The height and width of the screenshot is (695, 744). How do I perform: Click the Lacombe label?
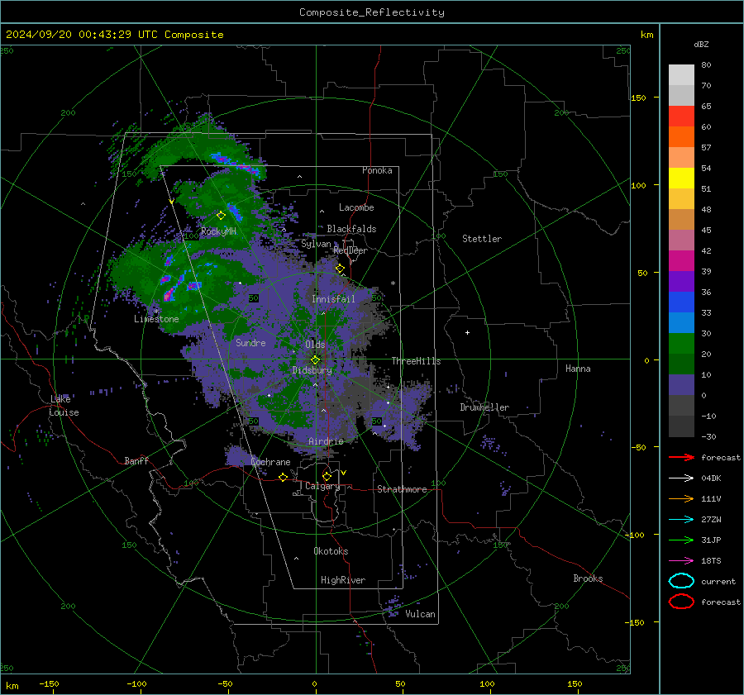tap(356, 207)
